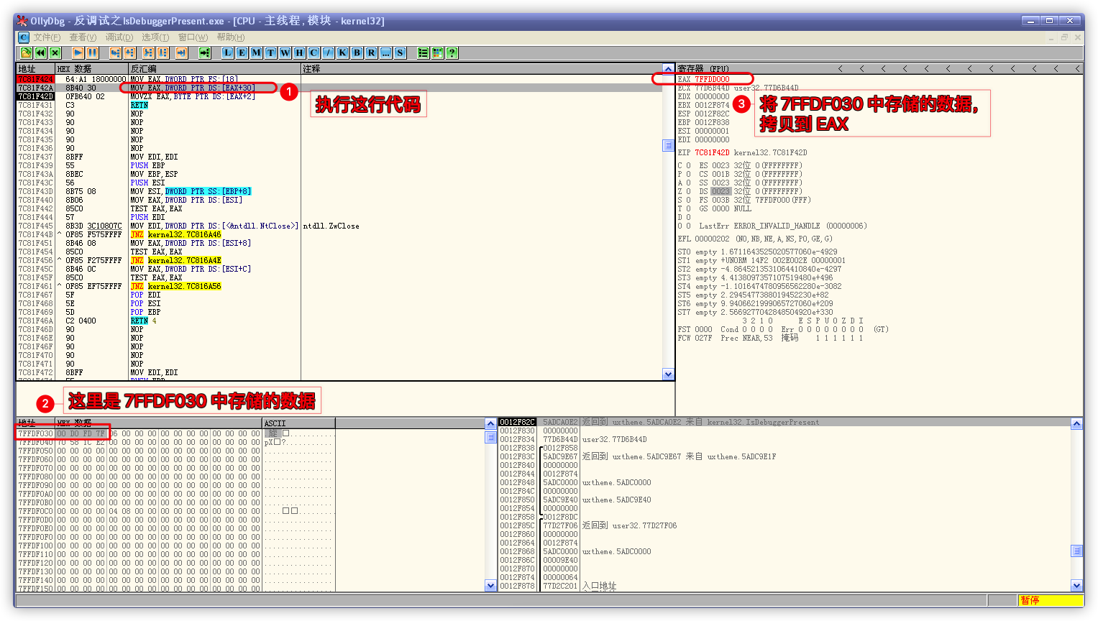Viewport: 1098px width, 621px height.
Task: Select the RETN instruction at 7C81F431
Action: coord(139,105)
